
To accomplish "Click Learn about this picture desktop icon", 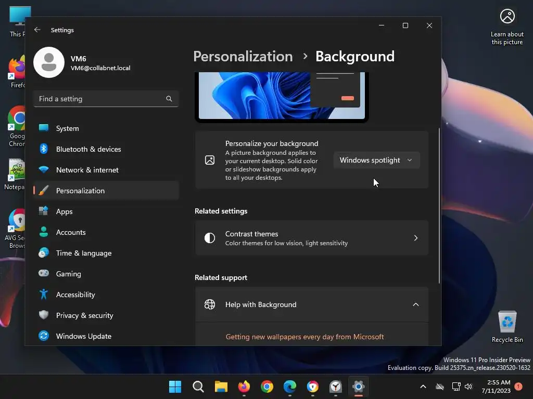I will click(x=507, y=27).
